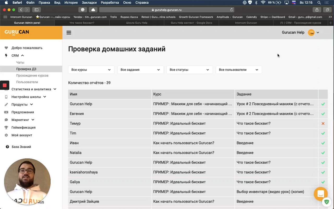Switch to the Intercom Gurucan tab
Image resolution: width=334 pixels, height=209 pixels.
tap(246, 23)
